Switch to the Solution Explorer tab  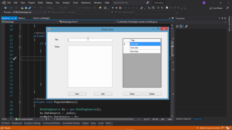coord(183,119)
